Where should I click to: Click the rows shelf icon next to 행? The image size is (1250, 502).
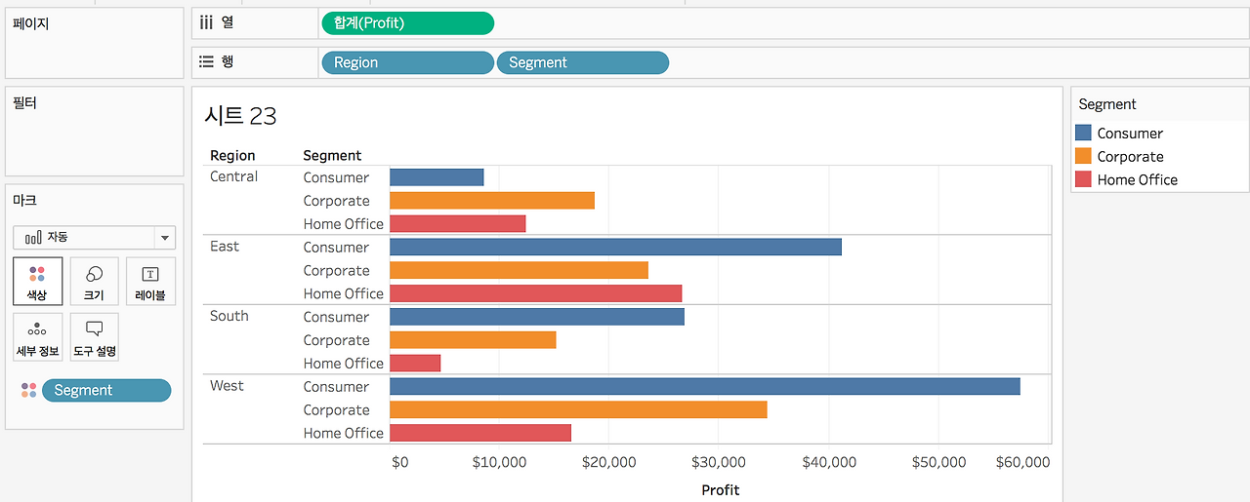[206, 61]
